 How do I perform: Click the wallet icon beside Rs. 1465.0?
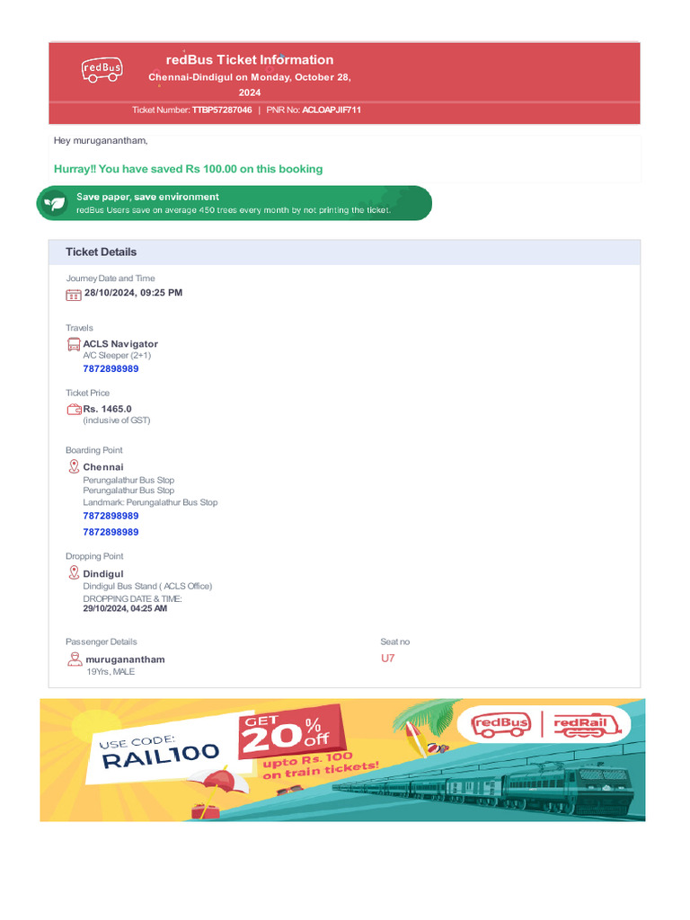point(74,409)
